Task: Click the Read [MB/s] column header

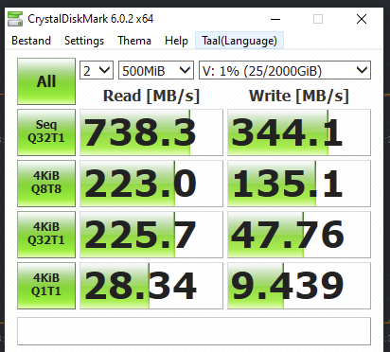Action: point(151,96)
